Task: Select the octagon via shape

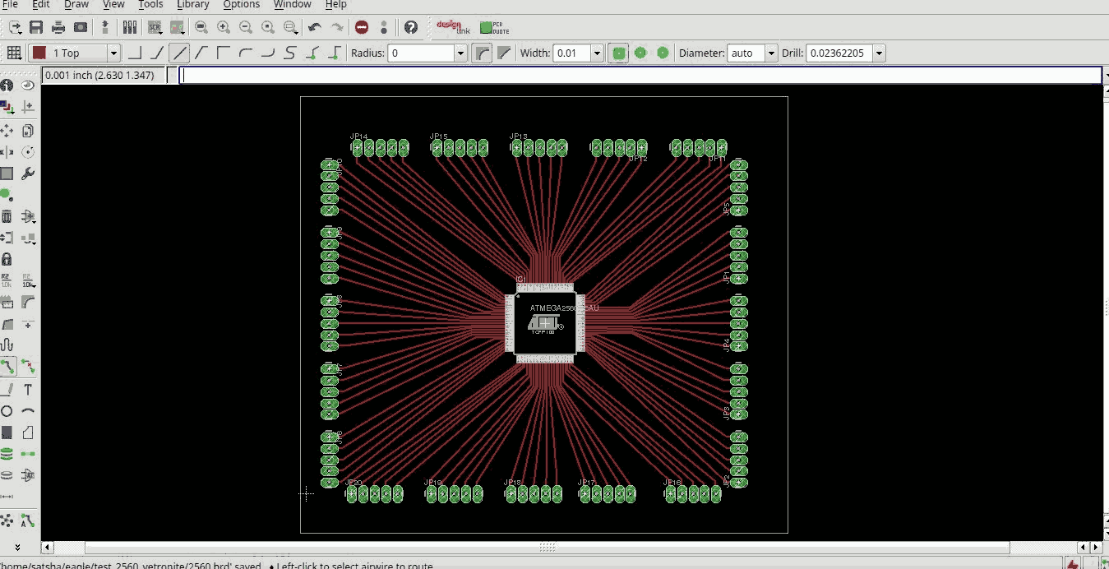Action: [663, 53]
